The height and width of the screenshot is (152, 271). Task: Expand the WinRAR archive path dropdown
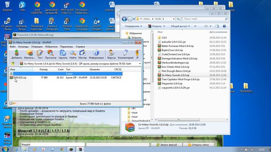pyautogui.click(x=140, y=64)
